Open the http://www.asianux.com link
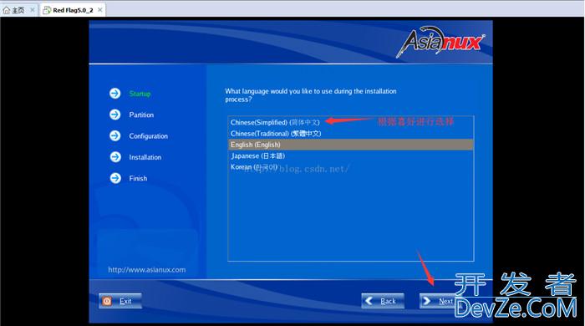 click(x=146, y=270)
